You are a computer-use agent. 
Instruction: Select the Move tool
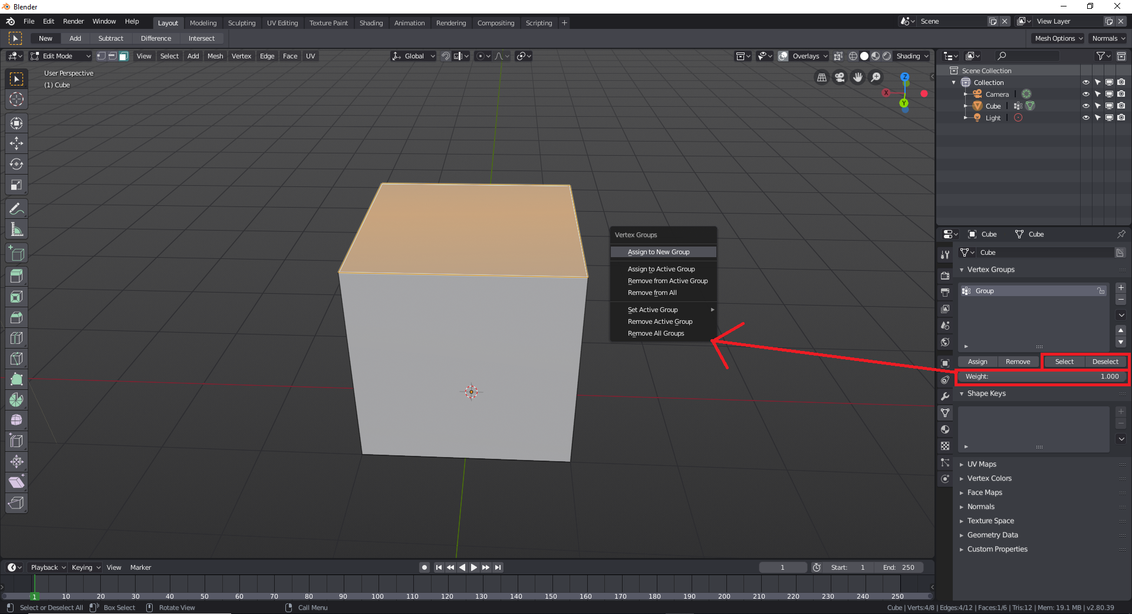coord(17,143)
